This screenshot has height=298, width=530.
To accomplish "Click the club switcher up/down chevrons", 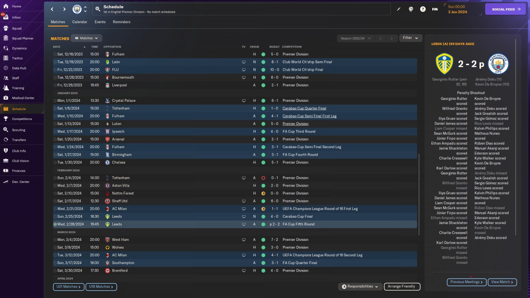I will click(85, 9).
